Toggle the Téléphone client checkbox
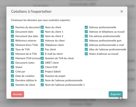This screenshot has height=107, width=136. tap(42, 45)
